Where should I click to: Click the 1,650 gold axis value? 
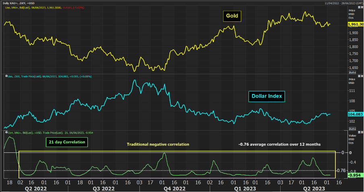point(354,68)
